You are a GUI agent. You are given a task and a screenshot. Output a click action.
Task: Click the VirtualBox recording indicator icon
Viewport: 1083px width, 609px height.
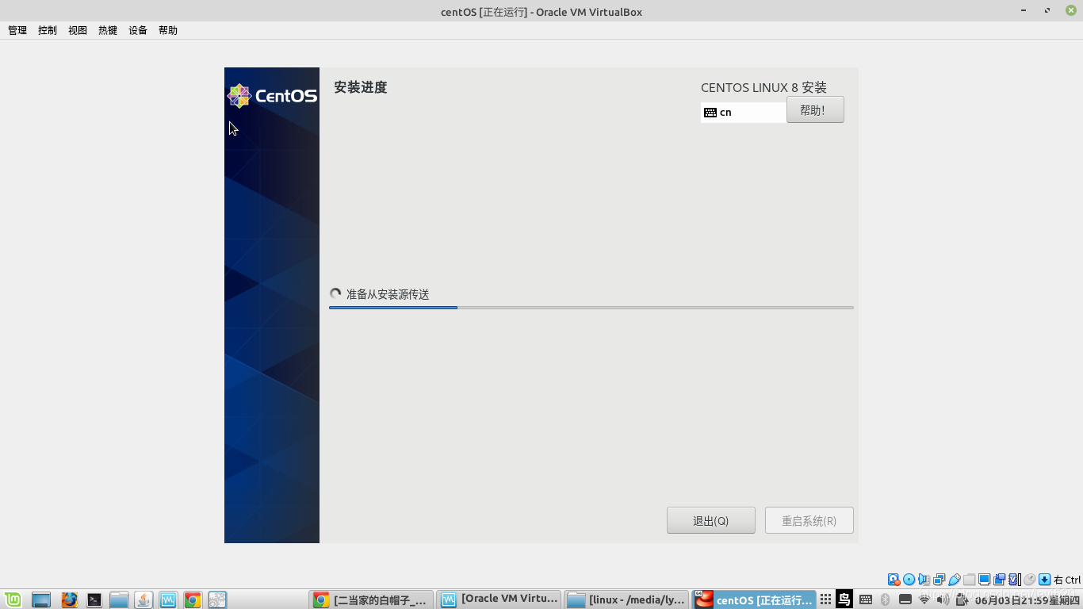coord(1000,580)
